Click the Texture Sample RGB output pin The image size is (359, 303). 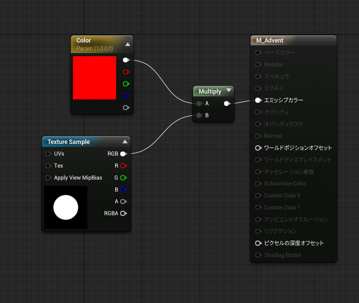[x=123, y=154]
